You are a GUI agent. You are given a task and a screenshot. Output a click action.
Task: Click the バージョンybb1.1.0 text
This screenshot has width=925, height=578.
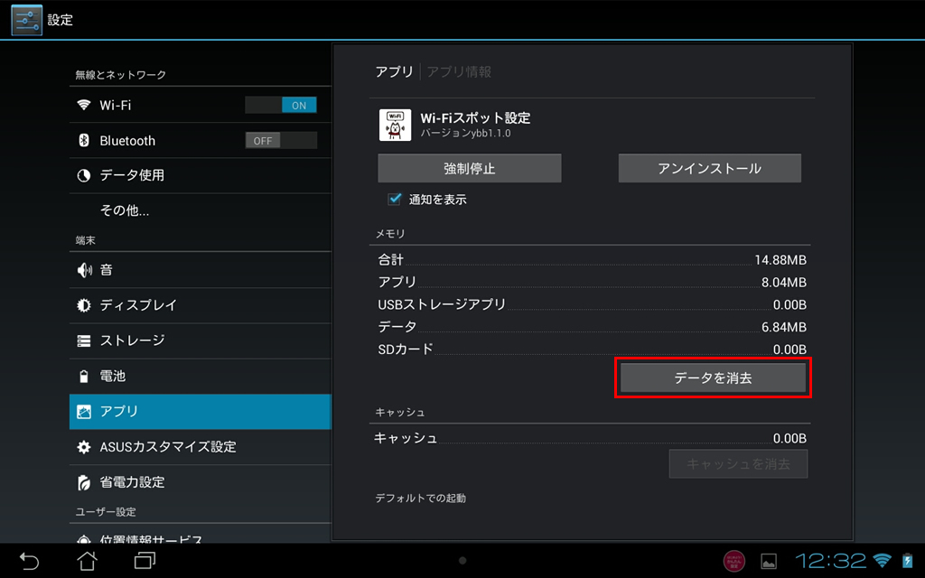tap(465, 134)
